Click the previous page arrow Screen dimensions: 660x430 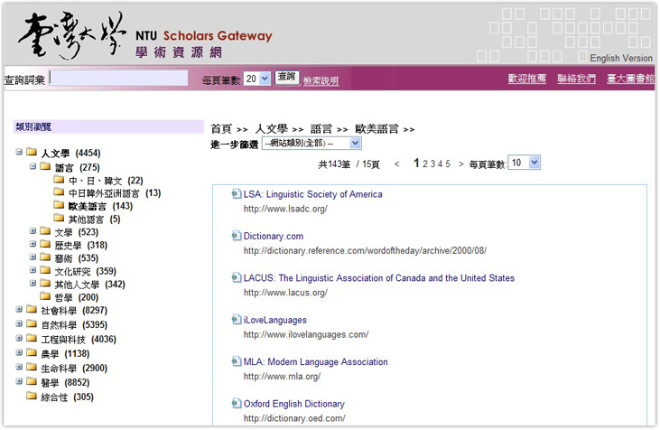click(396, 164)
